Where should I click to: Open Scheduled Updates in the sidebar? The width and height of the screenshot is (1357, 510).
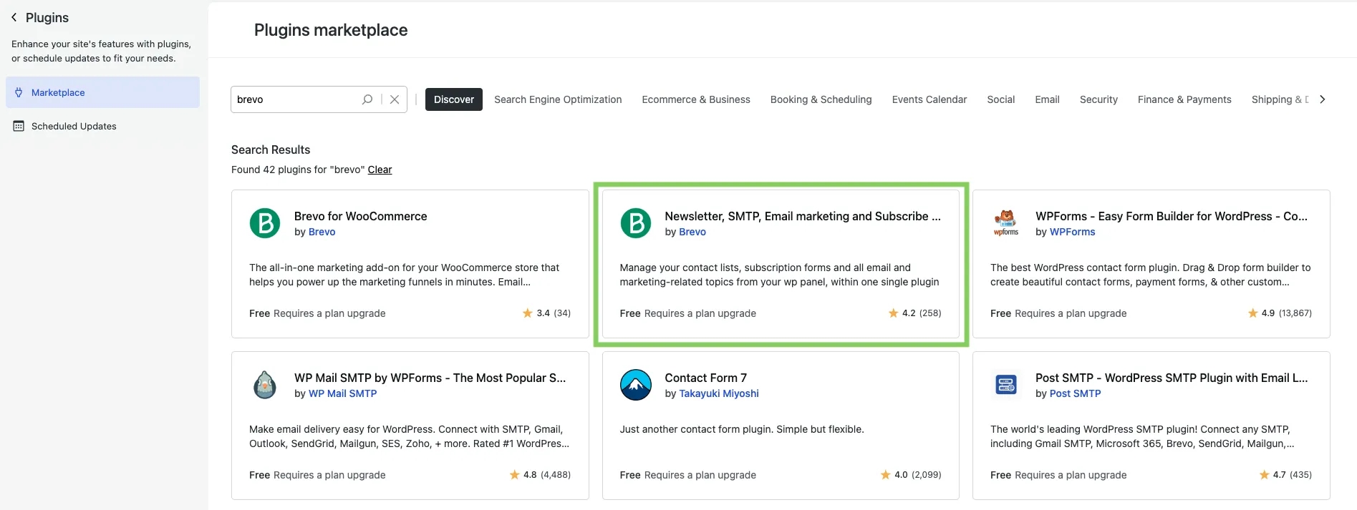(102, 126)
